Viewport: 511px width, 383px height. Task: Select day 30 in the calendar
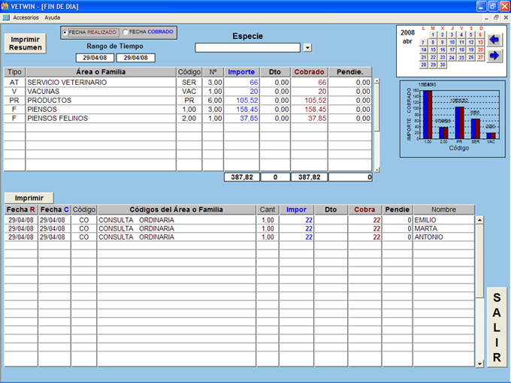(442, 65)
